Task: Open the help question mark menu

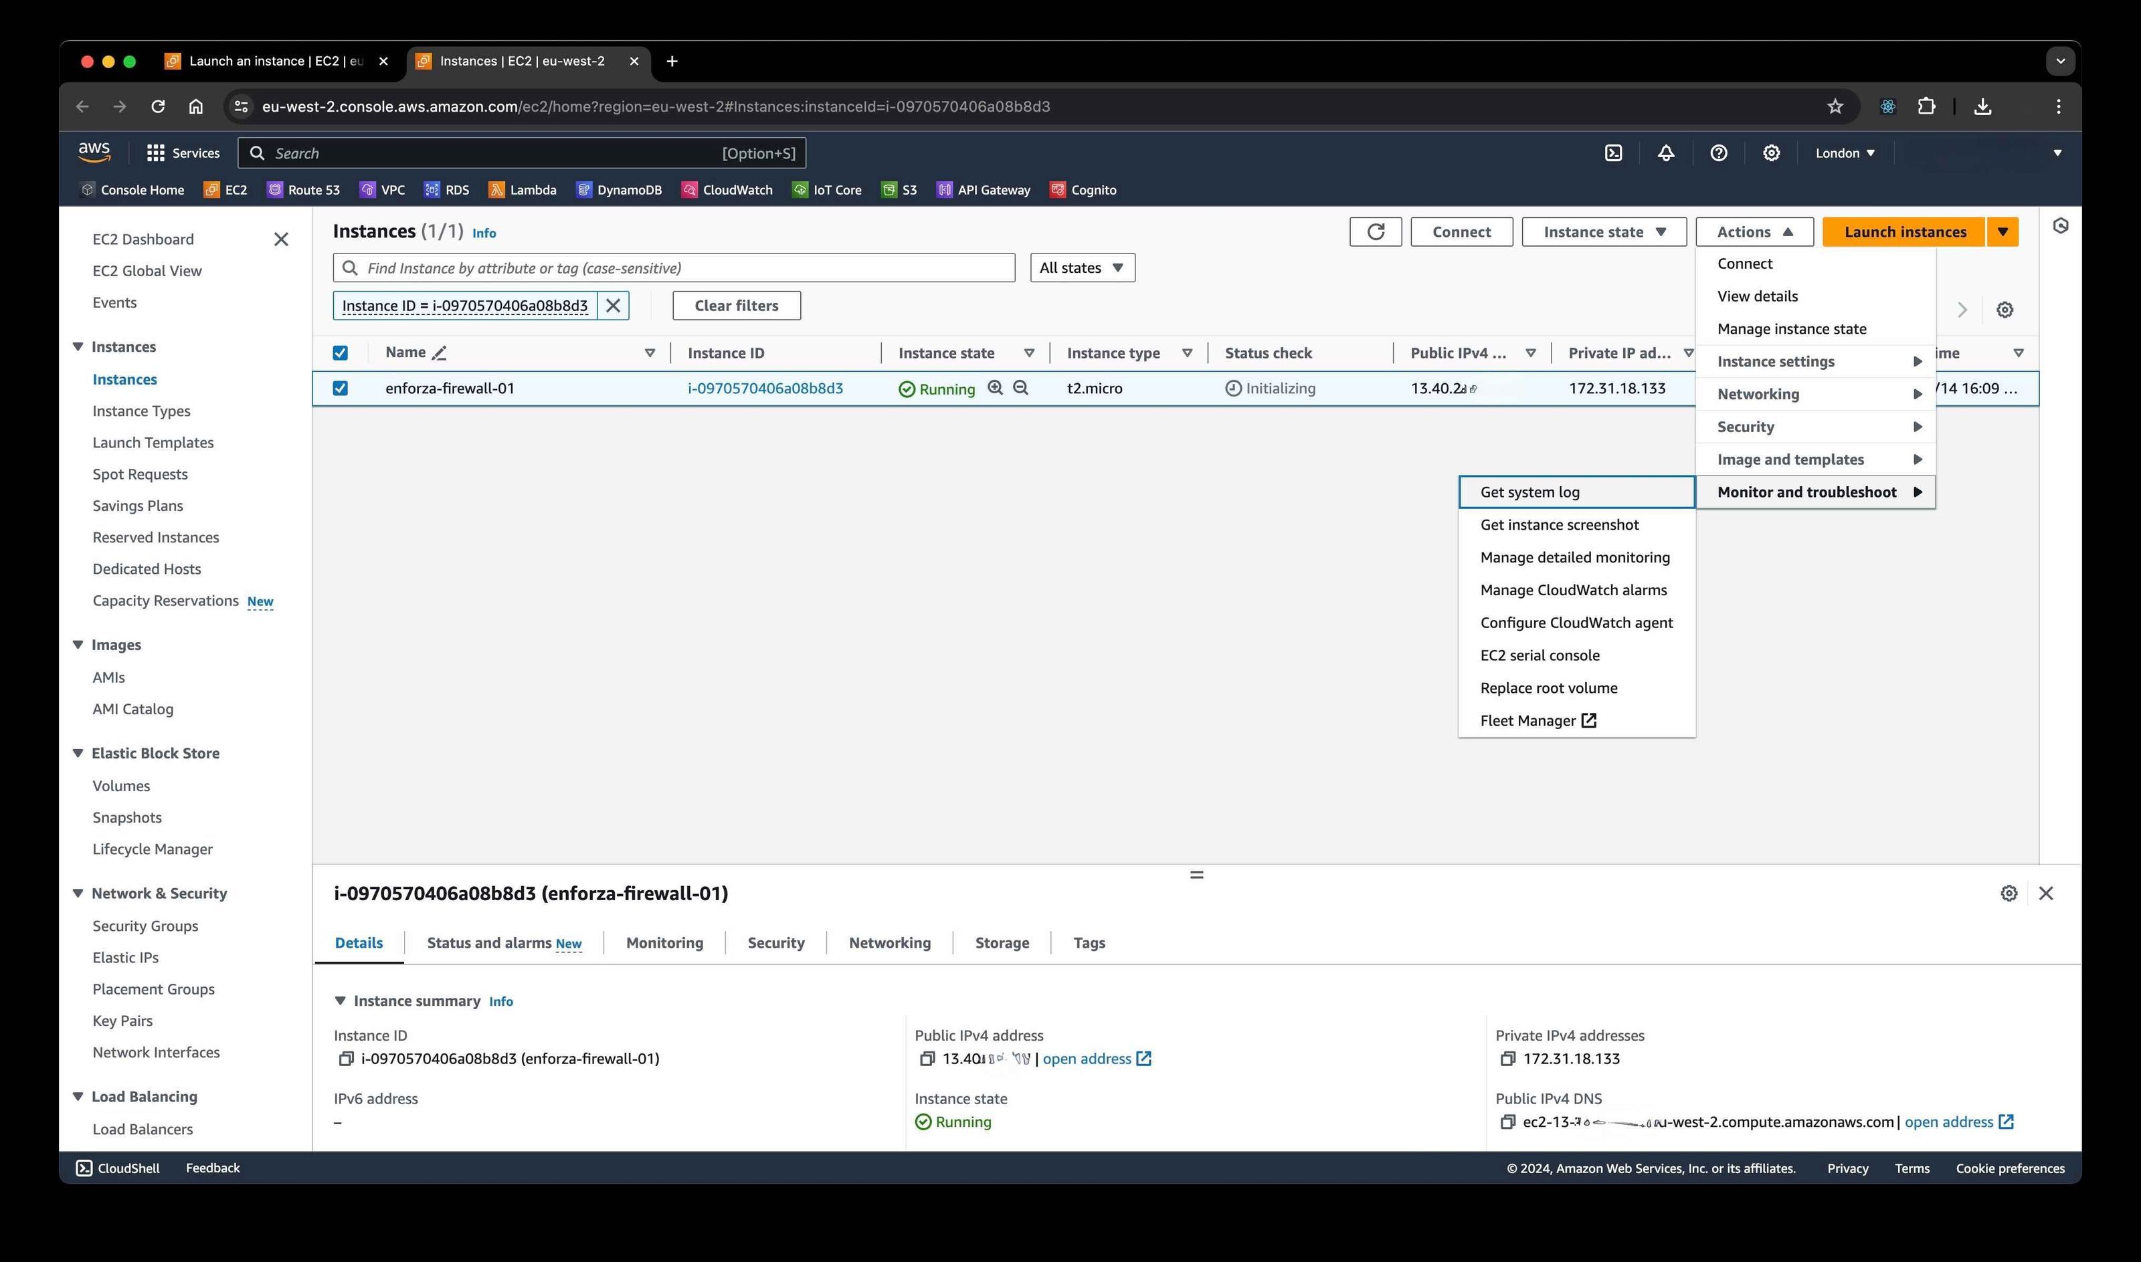Action: coord(1718,153)
